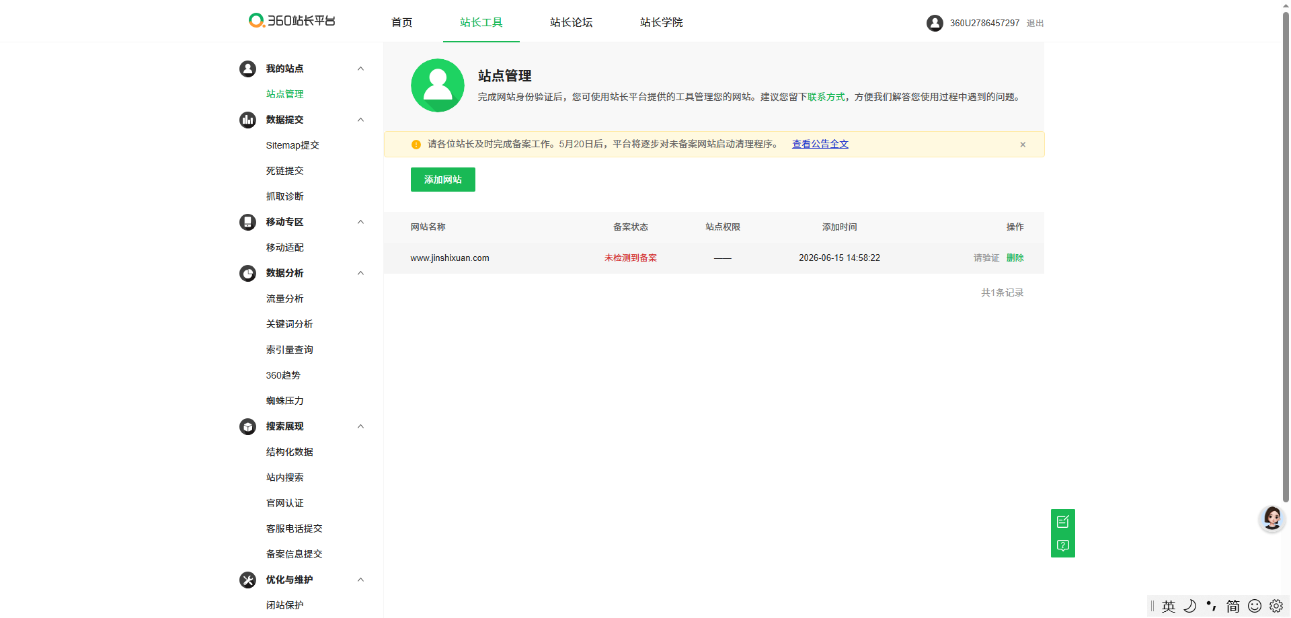The height and width of the screenshot is (618, 1291).
Task: Collapse the 我的站点 section chevron
Action: tap(360, 69)
